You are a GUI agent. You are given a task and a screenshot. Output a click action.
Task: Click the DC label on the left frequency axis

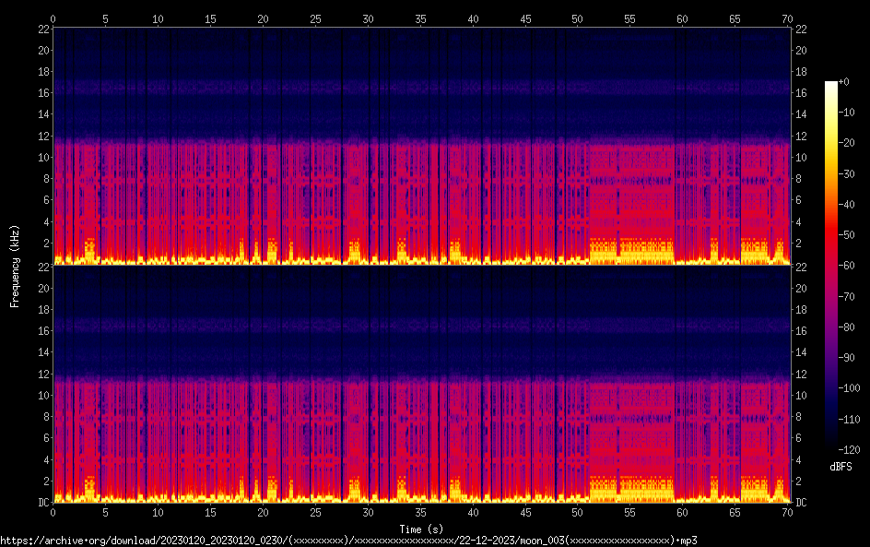pyautogui.click(x=41, y=503)
